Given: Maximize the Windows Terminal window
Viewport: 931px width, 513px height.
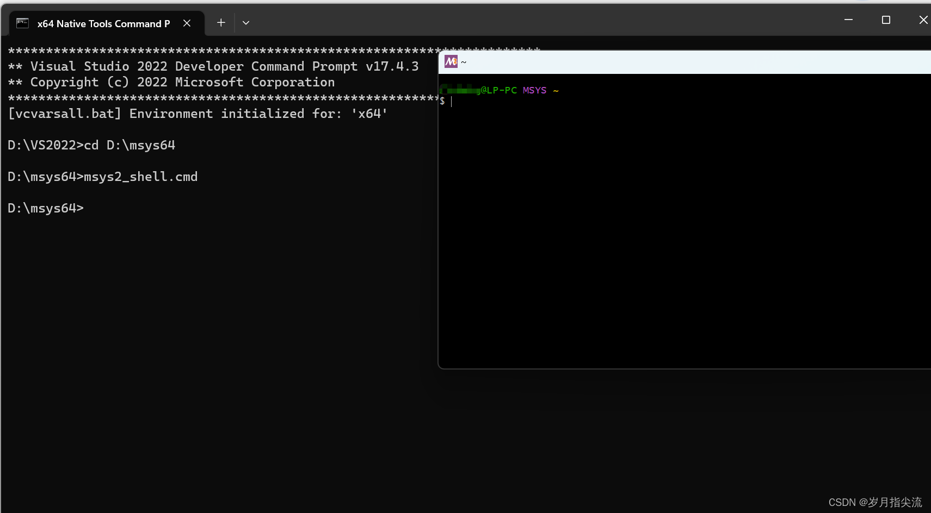Looking at the screenshot, I should (886, 20).
